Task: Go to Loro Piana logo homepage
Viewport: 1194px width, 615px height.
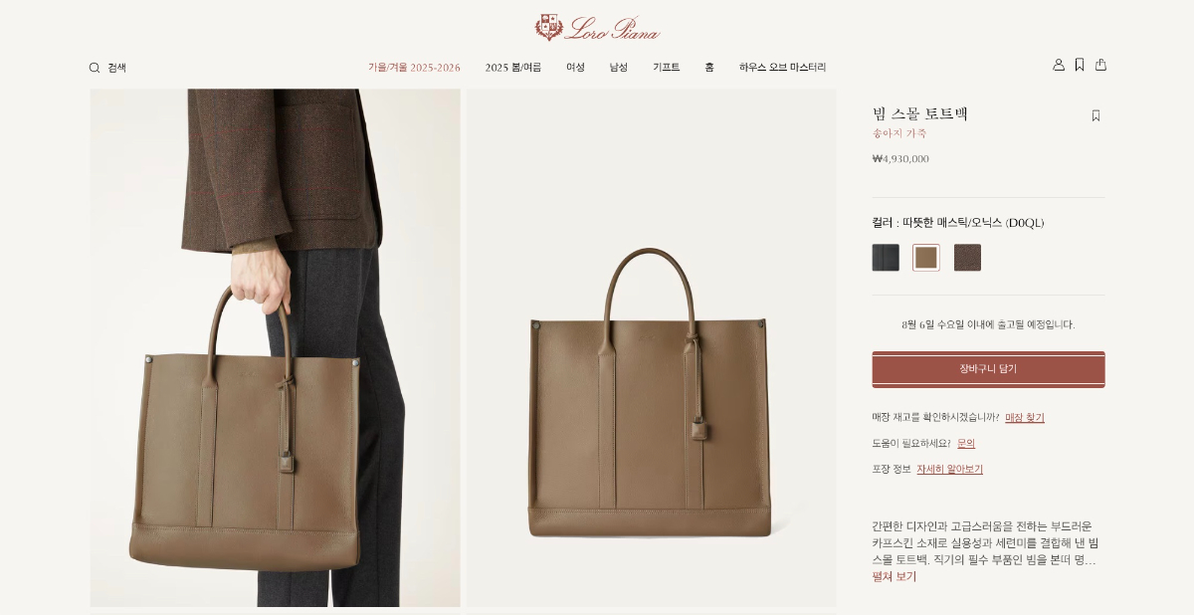Action: point(597,27)
